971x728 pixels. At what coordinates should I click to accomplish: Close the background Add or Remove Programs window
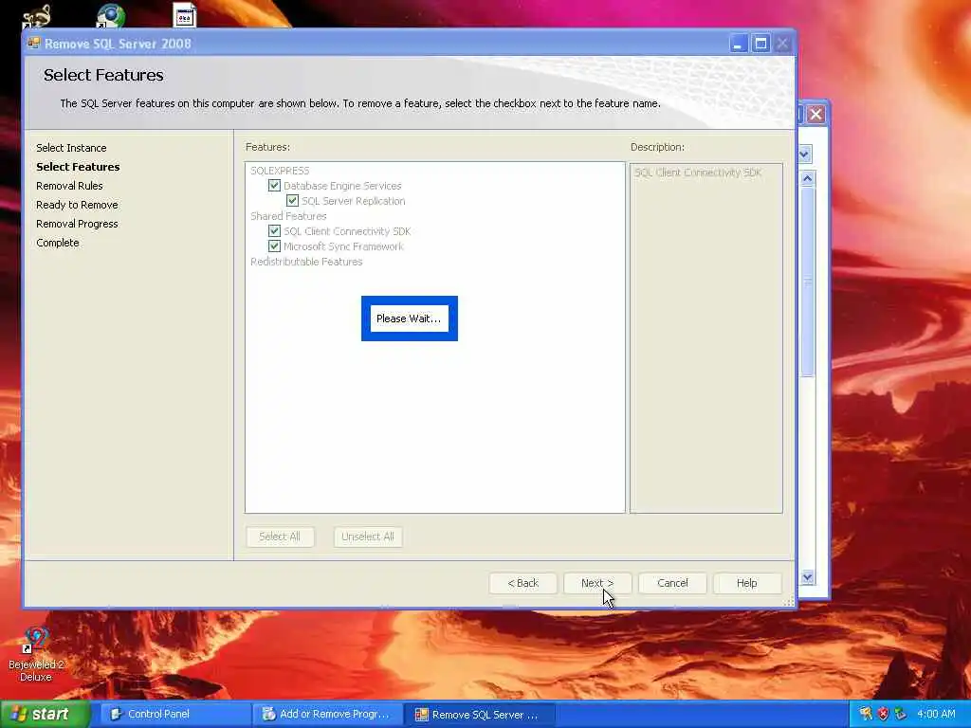(816, 114)
